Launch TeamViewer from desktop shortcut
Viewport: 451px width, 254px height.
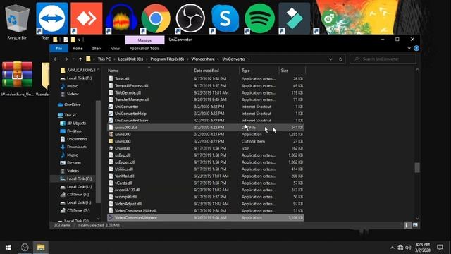point(52,18)
